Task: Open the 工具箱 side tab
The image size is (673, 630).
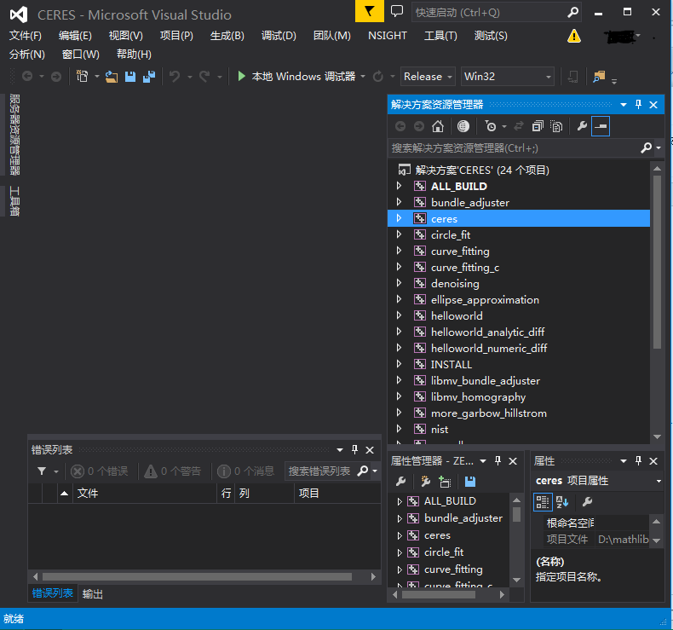Action: click(14, 201)
